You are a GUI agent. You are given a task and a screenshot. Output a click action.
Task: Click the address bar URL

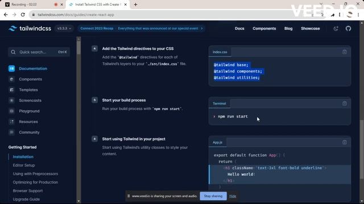click(x=76, y=15)
